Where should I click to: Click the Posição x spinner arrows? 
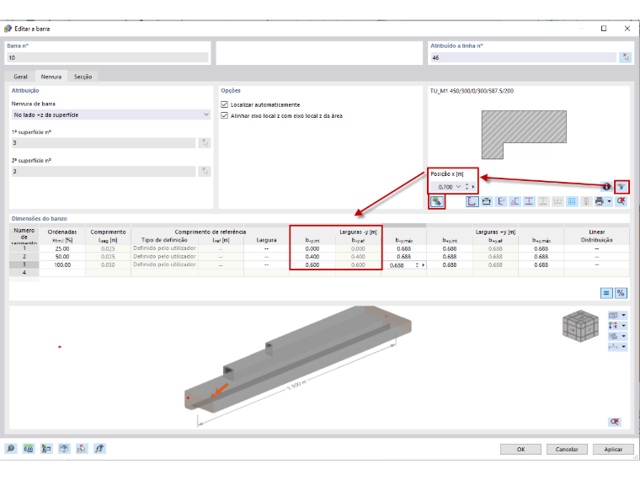467,187
